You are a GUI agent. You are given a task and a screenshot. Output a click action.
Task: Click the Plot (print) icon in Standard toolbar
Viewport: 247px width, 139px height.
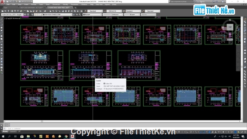pyautogui.click(x=12, y=11)
